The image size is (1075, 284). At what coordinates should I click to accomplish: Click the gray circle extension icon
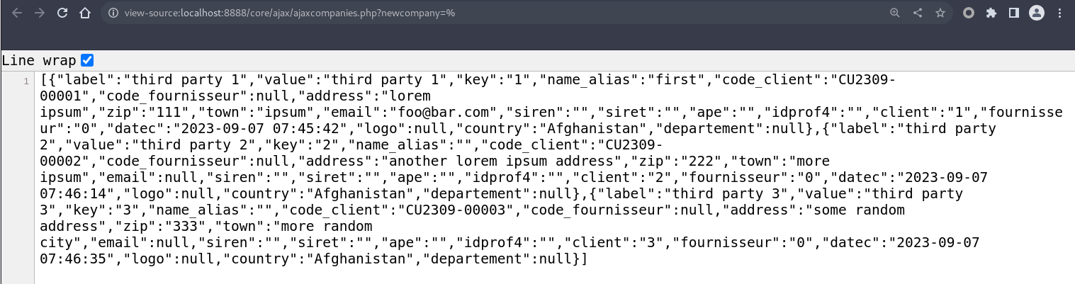click(969, 13)
